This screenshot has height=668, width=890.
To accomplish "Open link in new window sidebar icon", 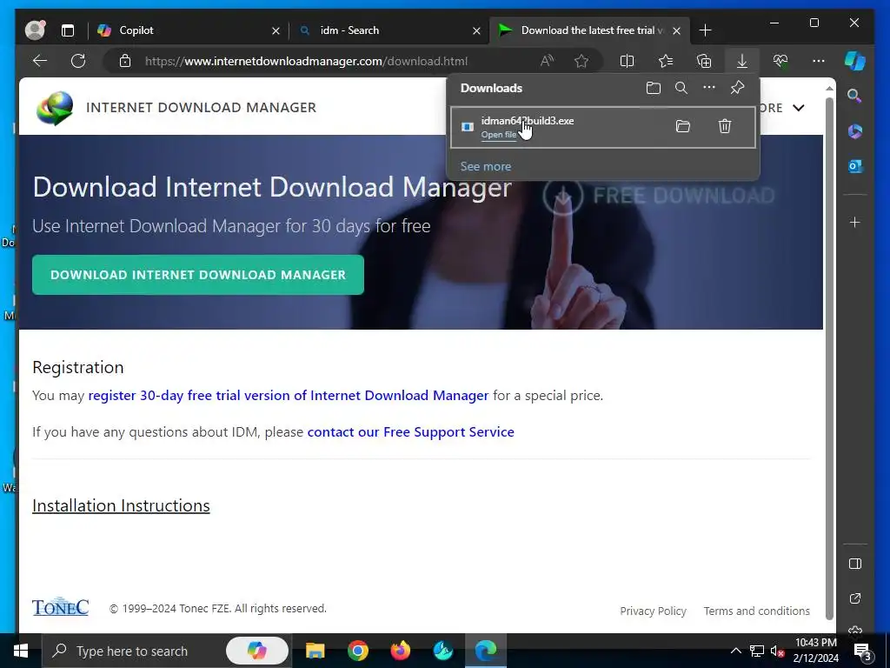I will point(855,598).
